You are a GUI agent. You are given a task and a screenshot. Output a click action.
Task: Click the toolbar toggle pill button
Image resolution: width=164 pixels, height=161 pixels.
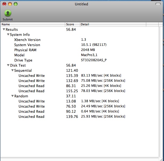tap(158, 4)
